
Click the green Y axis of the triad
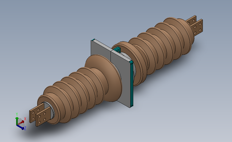pyautogui.click(x=17, y=121)
